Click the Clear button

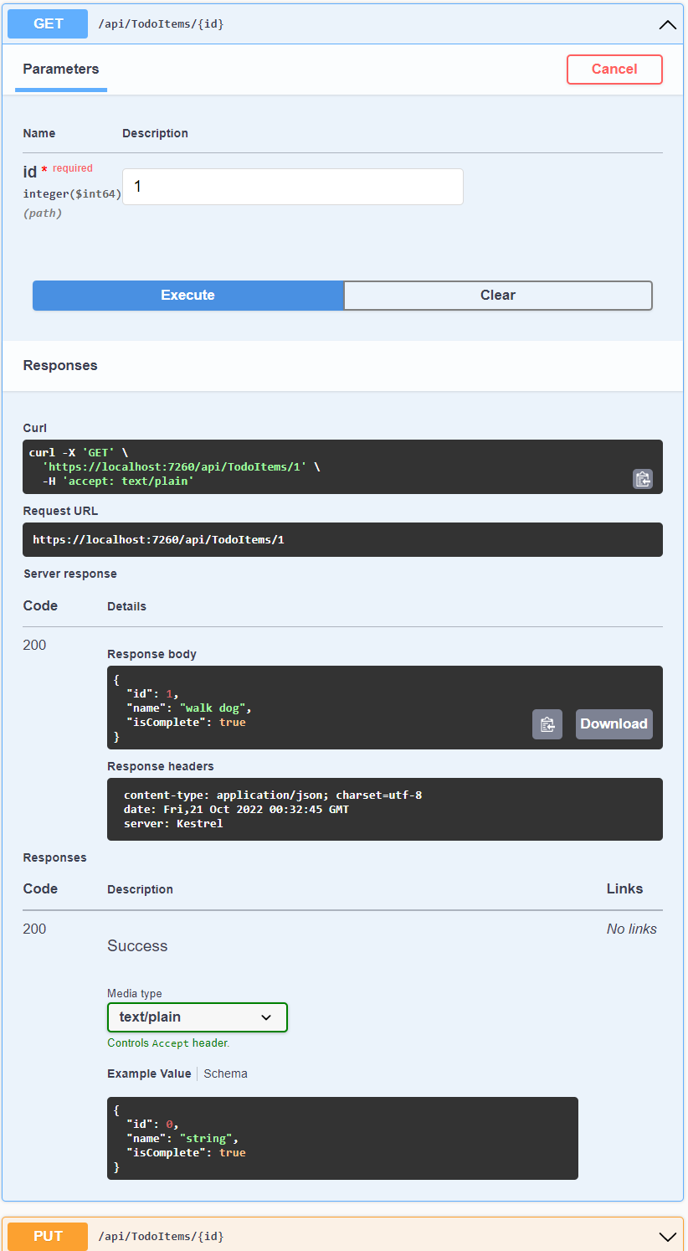[497, 296]
